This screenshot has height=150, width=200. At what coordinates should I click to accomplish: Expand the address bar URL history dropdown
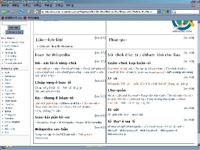click(x=158, y=12)
